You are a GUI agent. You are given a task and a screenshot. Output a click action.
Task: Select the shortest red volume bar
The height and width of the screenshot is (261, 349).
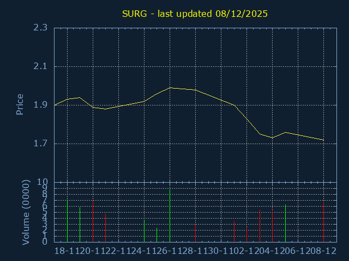point(246,235)
